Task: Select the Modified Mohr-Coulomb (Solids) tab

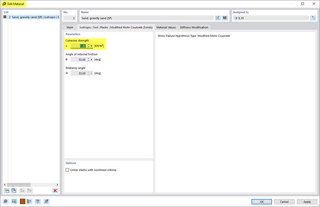Action: (x=116, y=27)
